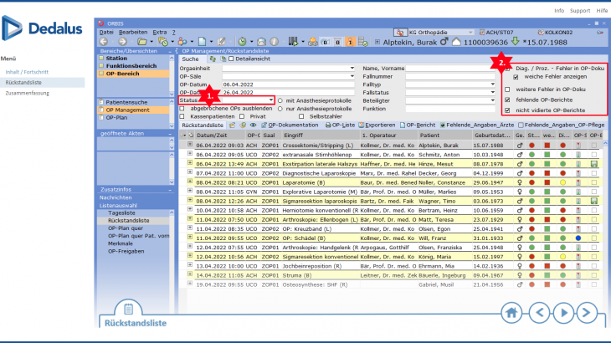The width and height of the screenshot is (611, 343).
Task: Expand row for patient Alptekin, Burak
Action: pos(190,144)
